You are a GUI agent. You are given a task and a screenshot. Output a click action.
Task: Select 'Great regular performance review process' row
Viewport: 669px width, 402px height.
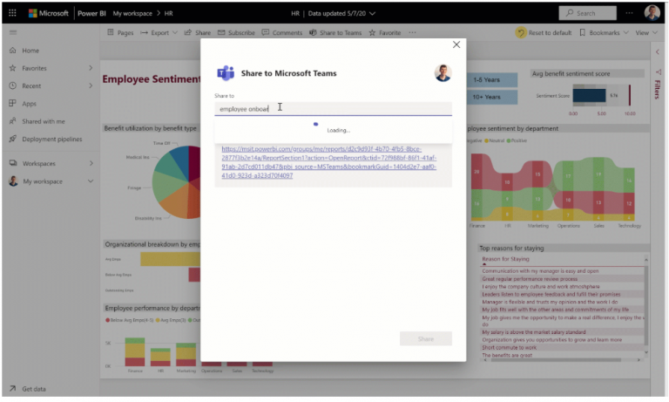pos(530,278)
